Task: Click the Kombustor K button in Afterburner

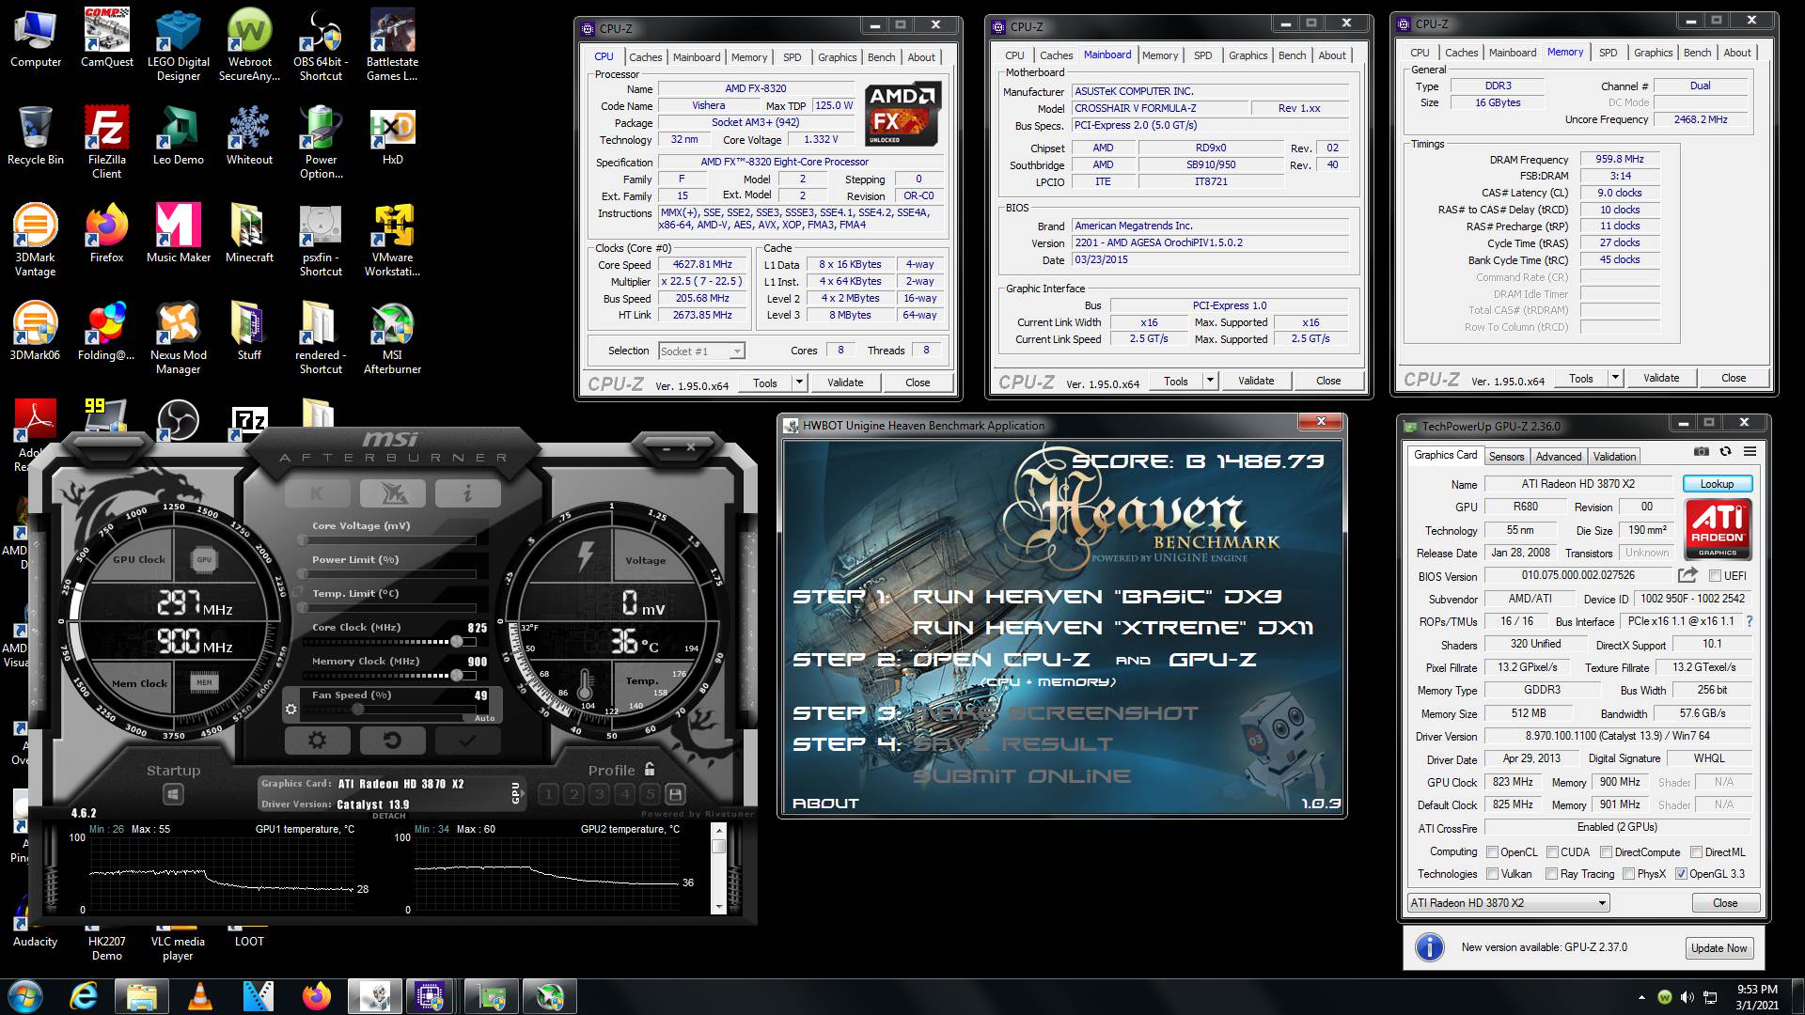Action: (x=317, y=492)
